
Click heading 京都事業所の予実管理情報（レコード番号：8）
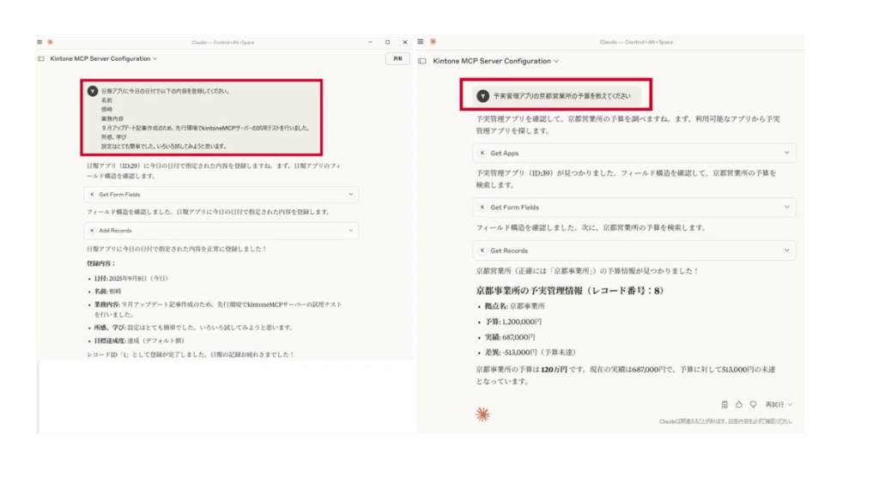[570, 291]
